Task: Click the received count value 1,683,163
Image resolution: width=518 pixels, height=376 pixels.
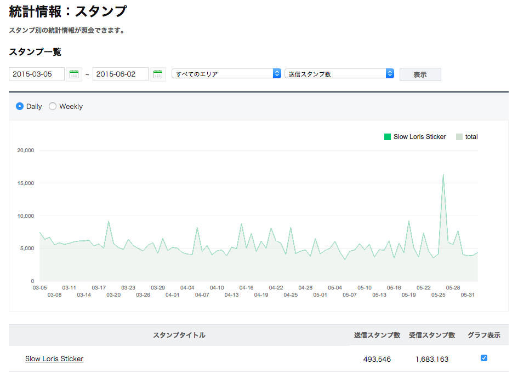Action: click(x=432, y=359)
